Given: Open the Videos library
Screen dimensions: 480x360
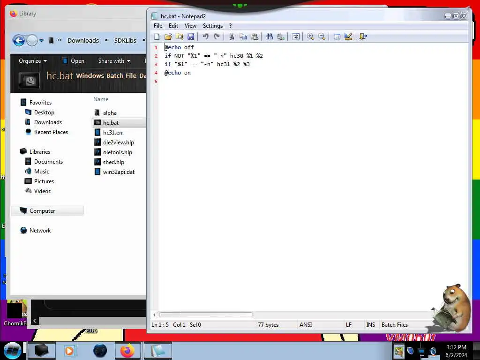Looking at the screenshot, I should tap(42, 191).
